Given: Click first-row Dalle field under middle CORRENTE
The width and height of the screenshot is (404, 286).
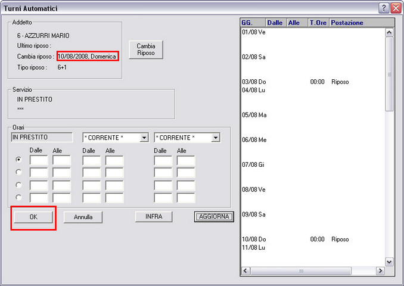Looking at the screenshot, I should 92,160.
